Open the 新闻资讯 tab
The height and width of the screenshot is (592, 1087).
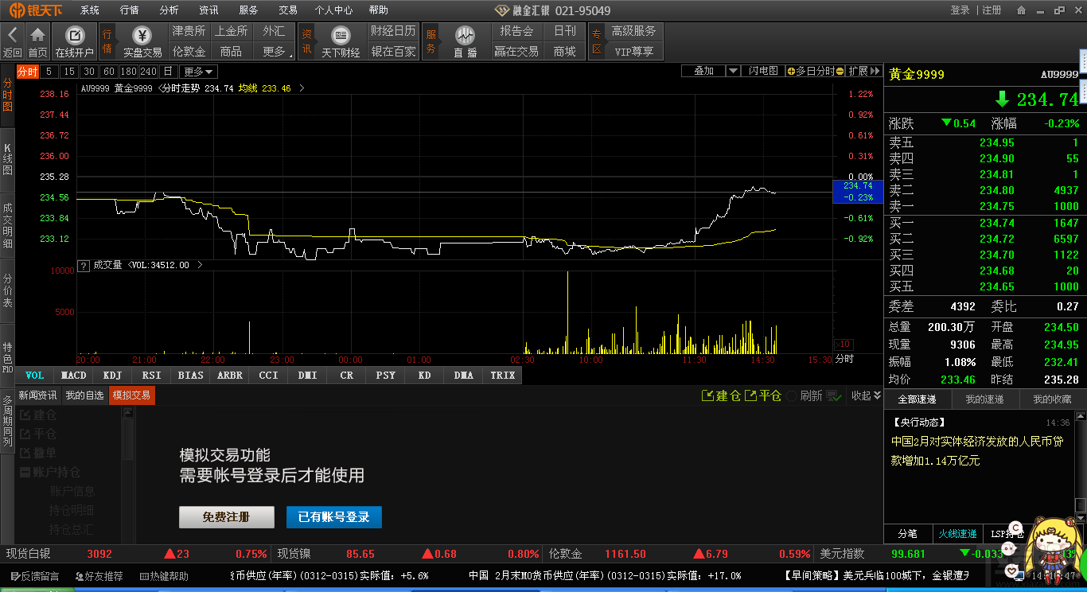[x=37, y=395]
